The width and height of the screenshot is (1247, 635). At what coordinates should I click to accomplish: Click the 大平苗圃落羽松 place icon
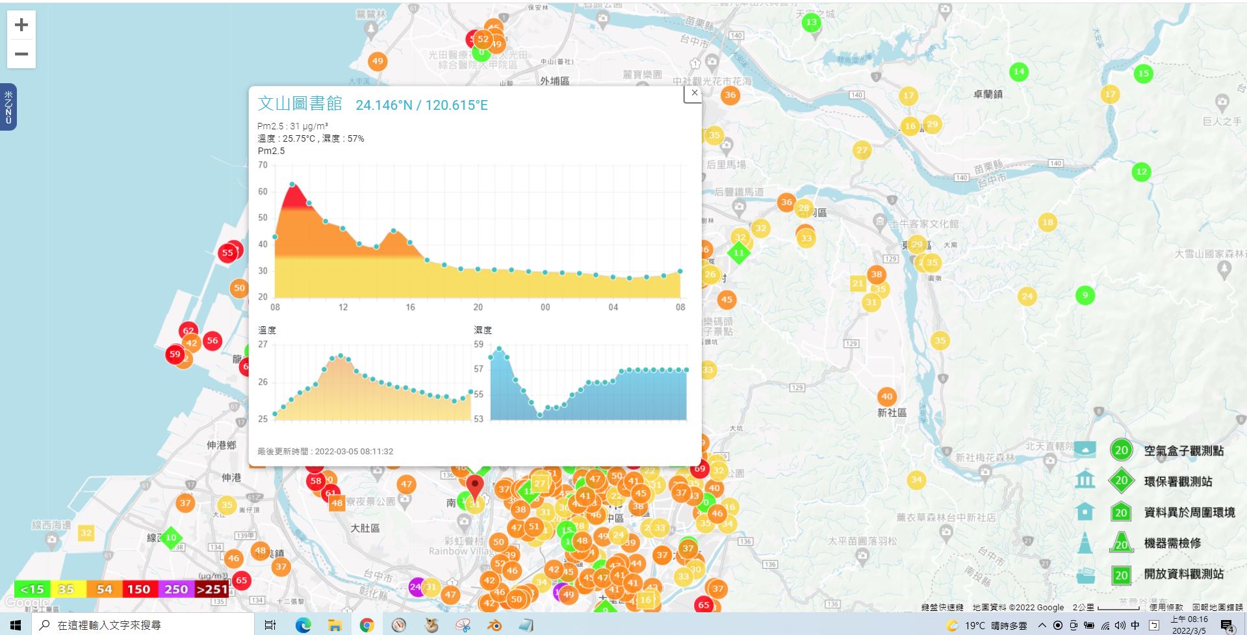tap(862, 555)
